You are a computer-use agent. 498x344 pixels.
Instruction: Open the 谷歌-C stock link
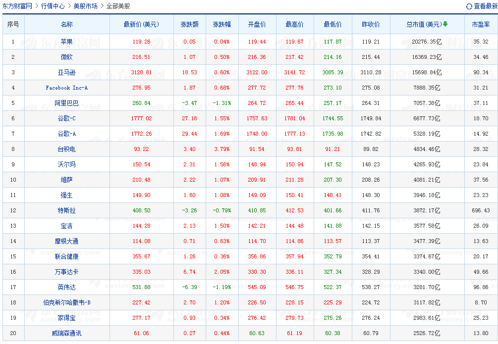click(67, 118)
